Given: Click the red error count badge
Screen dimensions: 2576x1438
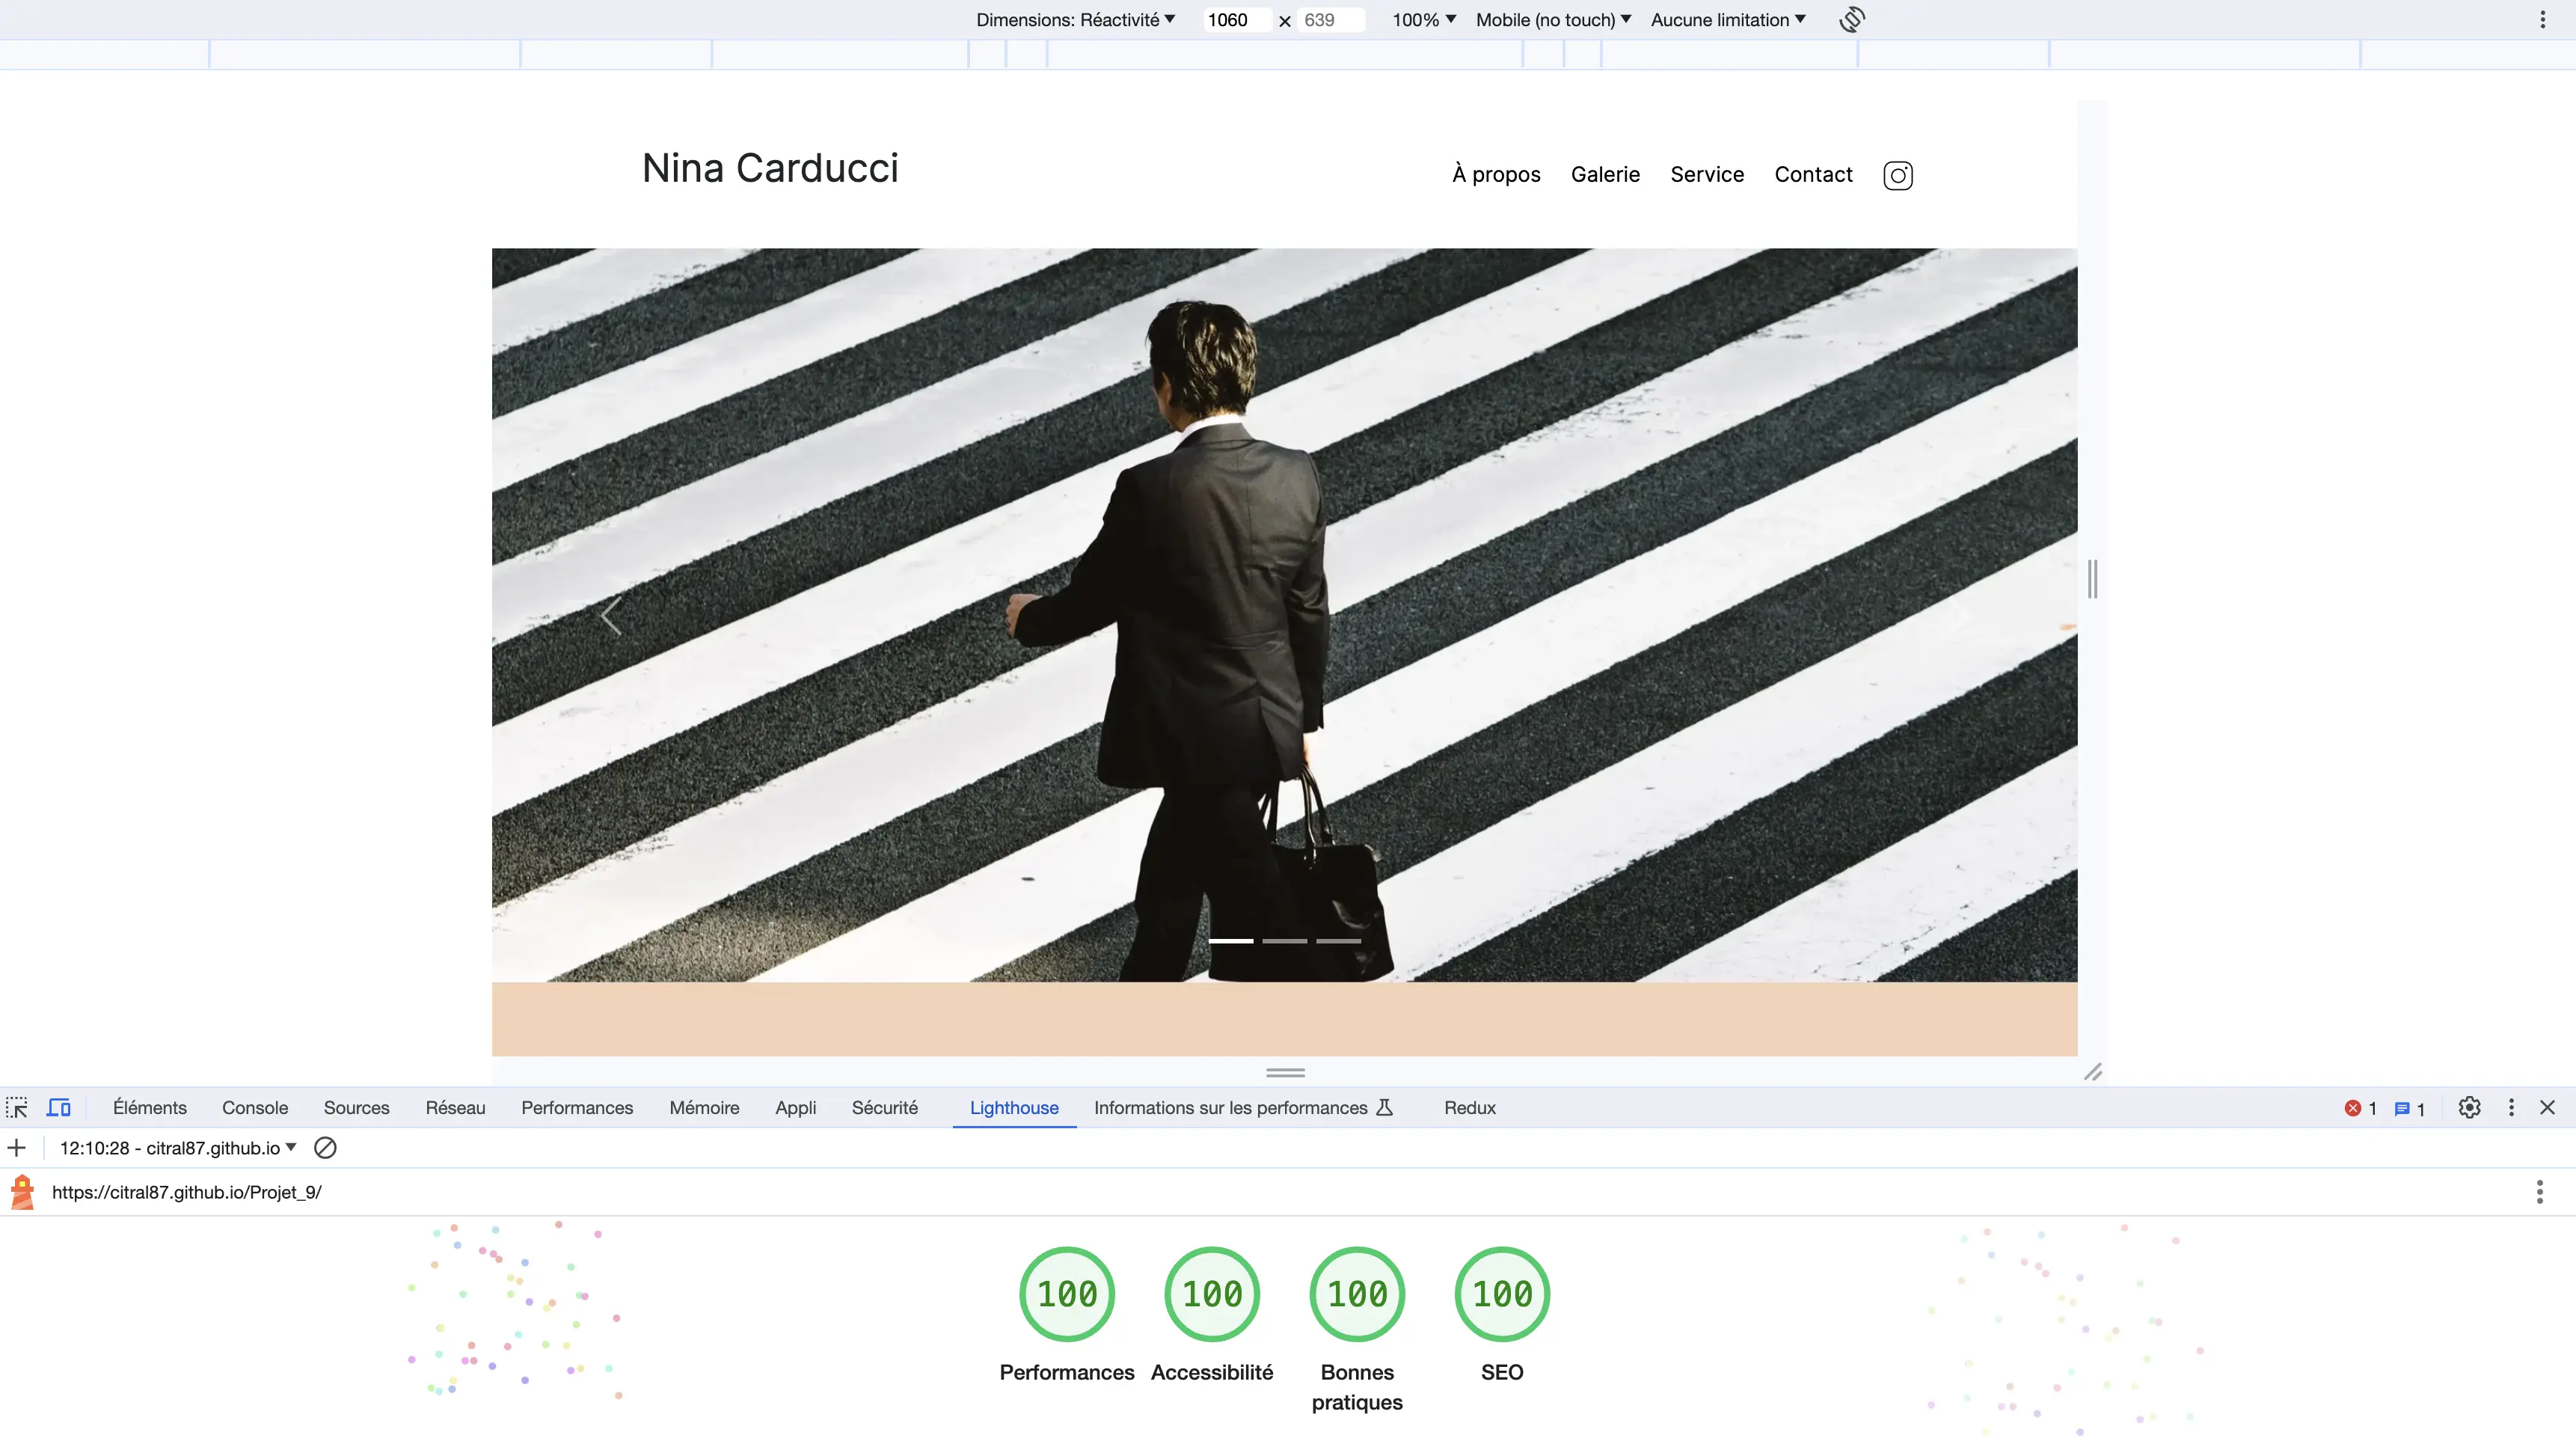Looking at the screenshot, I should (2360, 1108).
